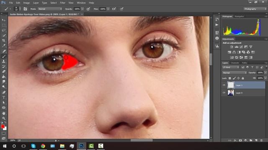Open the Filter menu
This screenshot has width=268, height=150.
(x=62, y=3)
